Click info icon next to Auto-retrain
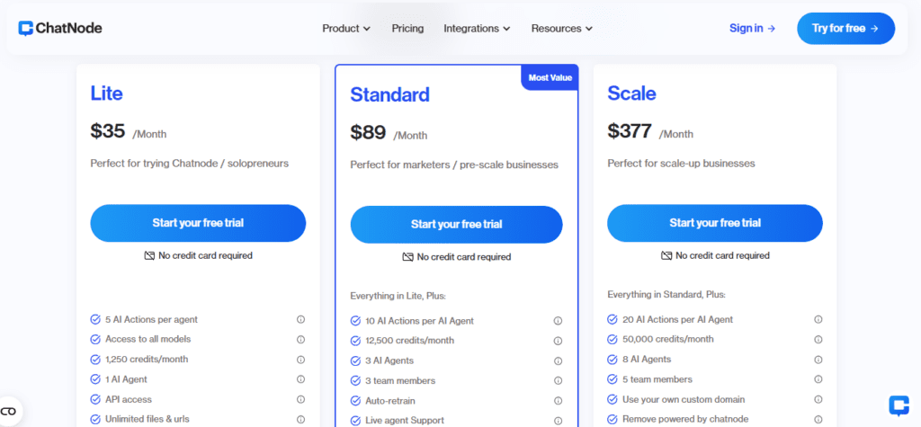The height and width of the screenshot is (427, 921). (558, 401)
